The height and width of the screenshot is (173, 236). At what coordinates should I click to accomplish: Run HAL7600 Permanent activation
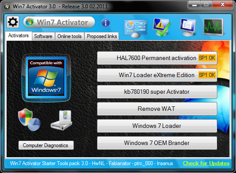tap(157, 58)
